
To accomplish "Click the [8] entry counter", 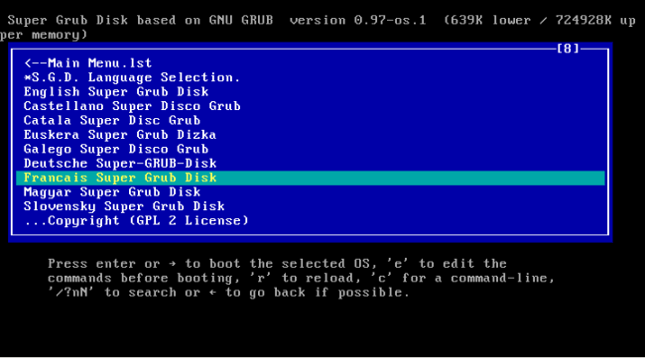I will click(568, 49).
